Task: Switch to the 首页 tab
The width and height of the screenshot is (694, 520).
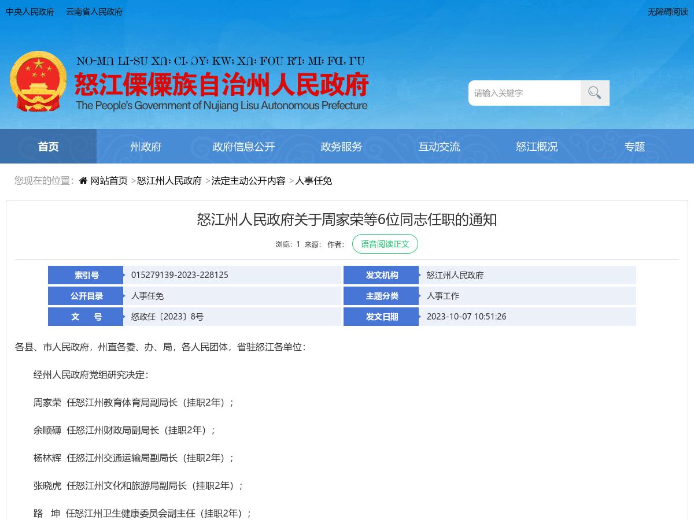Action: [x=48, y=147]
